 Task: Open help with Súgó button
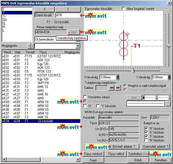point(93,160)
